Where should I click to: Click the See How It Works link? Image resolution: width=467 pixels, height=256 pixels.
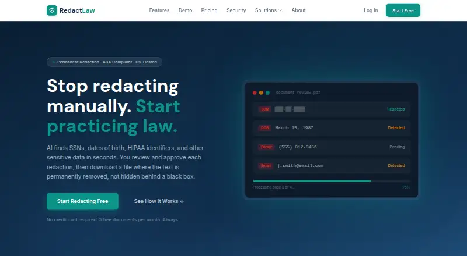click(x=159, y=201)
